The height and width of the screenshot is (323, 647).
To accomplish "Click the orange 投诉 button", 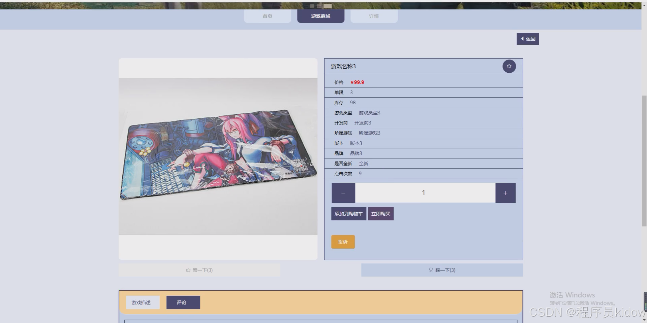I will tap(343, 242).
